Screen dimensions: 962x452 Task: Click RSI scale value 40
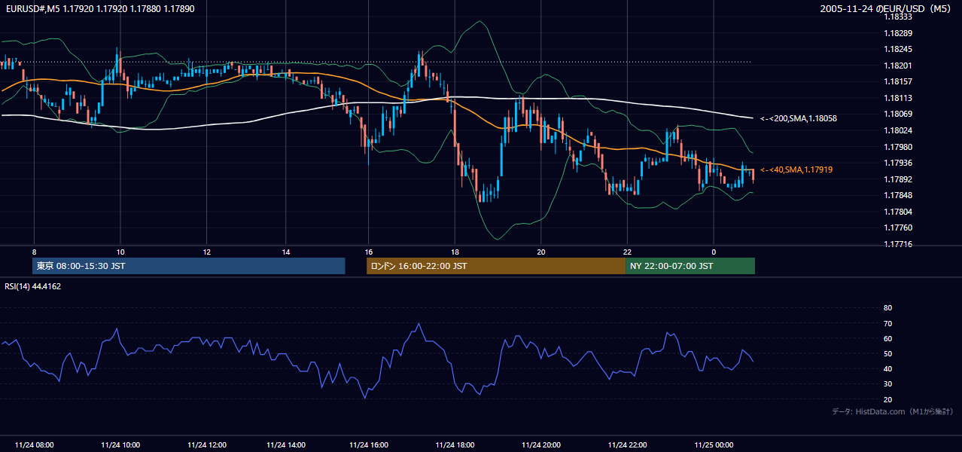coord(887,368)
